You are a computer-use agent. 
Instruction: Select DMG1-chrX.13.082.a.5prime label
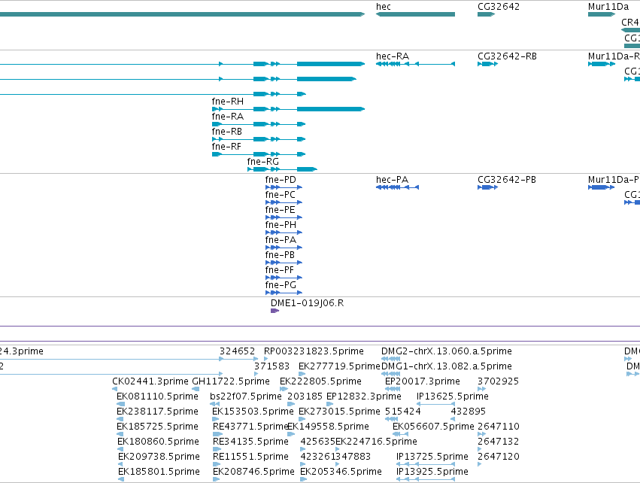tap(447, 366)
